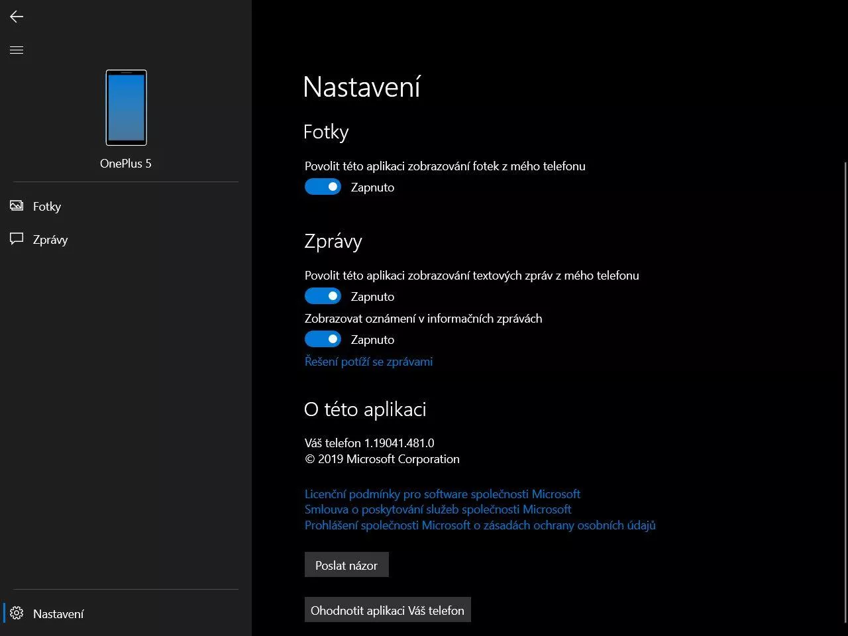Click label about zobrazování fotek z telefonu
The width and height of the screenshot is (848, 636).
coord(445,166)
